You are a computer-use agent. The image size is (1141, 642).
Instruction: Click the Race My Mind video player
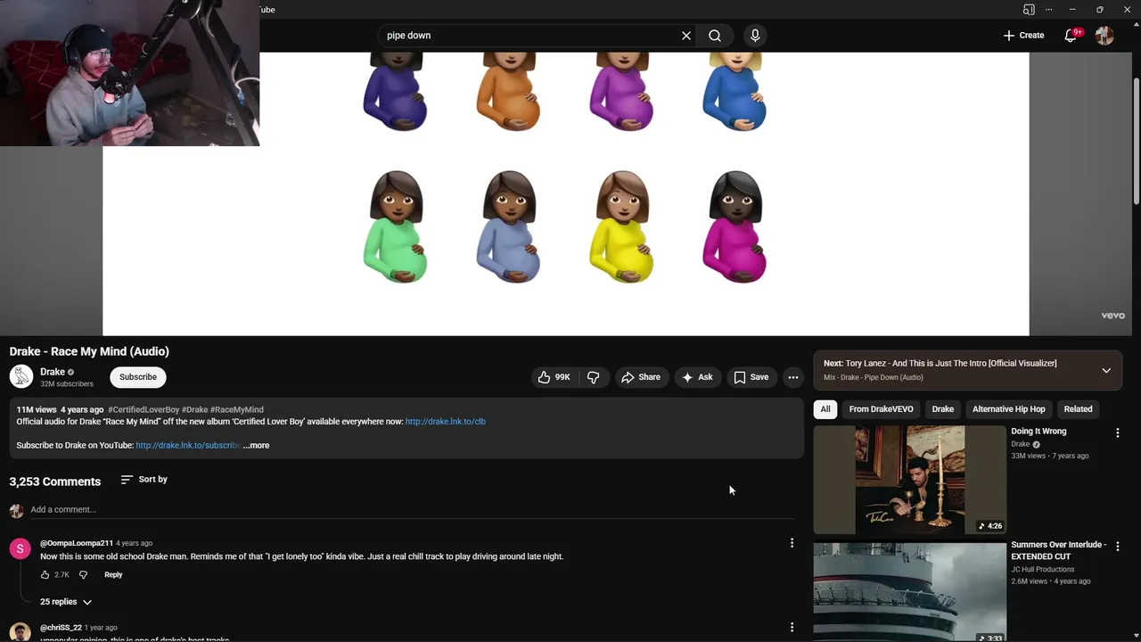tap(566, 193)
